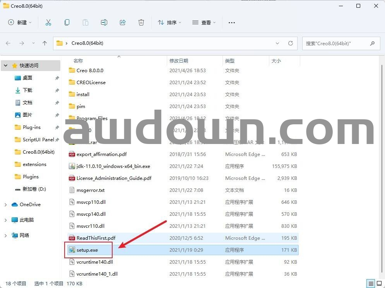385x288 pixels.
Task: Open the 新建 (New) dropdown
Action: point(20,22)
